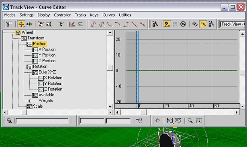The width and height of the screenshot is (247, 147).
Task: Set tangents to Linear
Action: pos(134,24)
